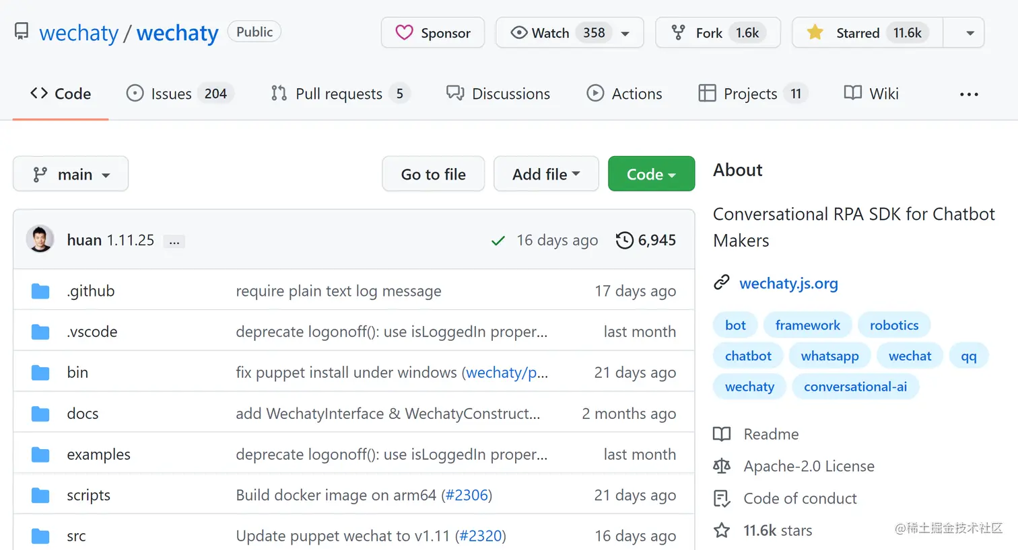This screenshot has height=550, width=1018.
Task: Open the #2306 pull request link
Action: pos(467,496)
